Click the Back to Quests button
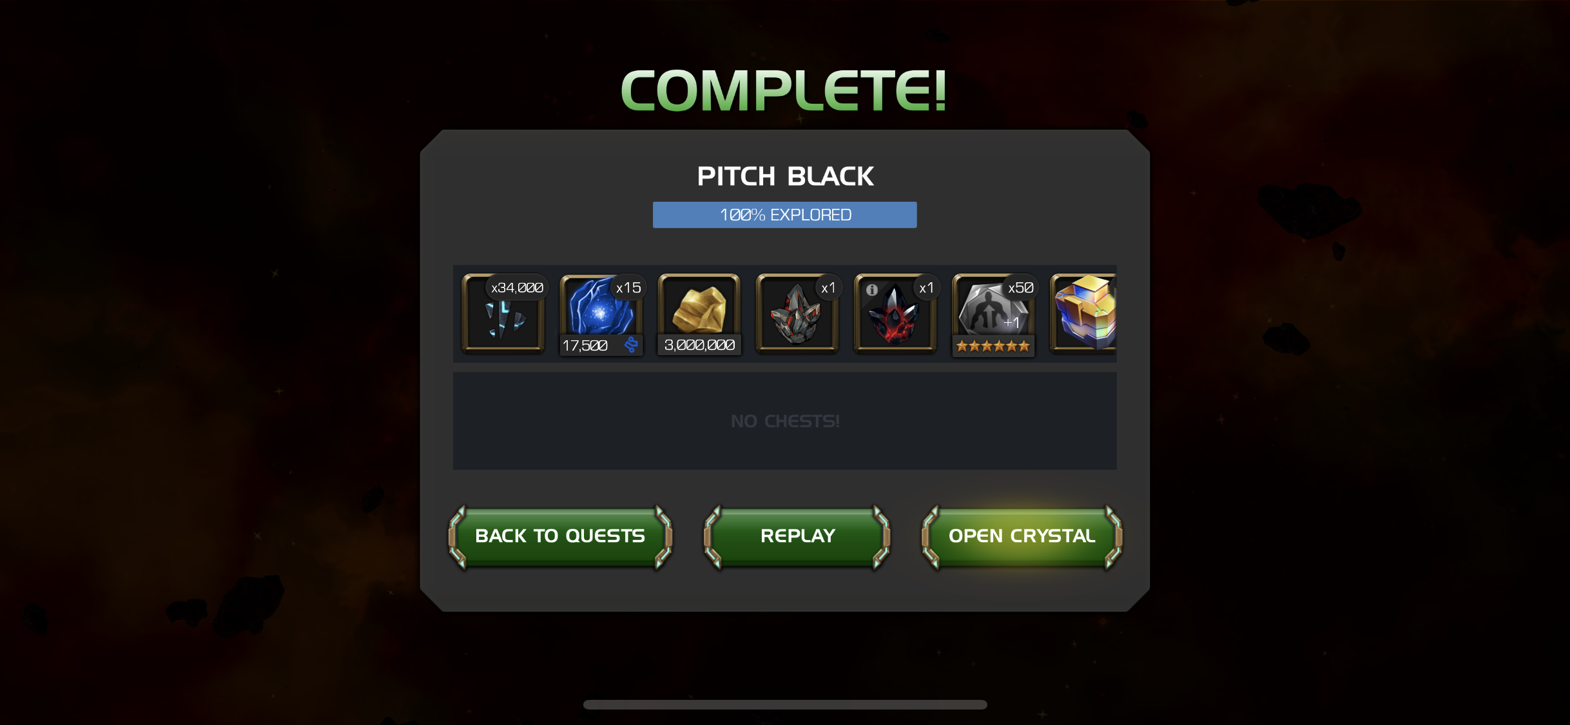Viewport: 1570px width, 725px height. pos(560,536)
